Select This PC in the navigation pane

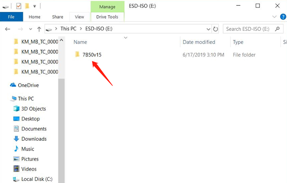pos(26,98)
